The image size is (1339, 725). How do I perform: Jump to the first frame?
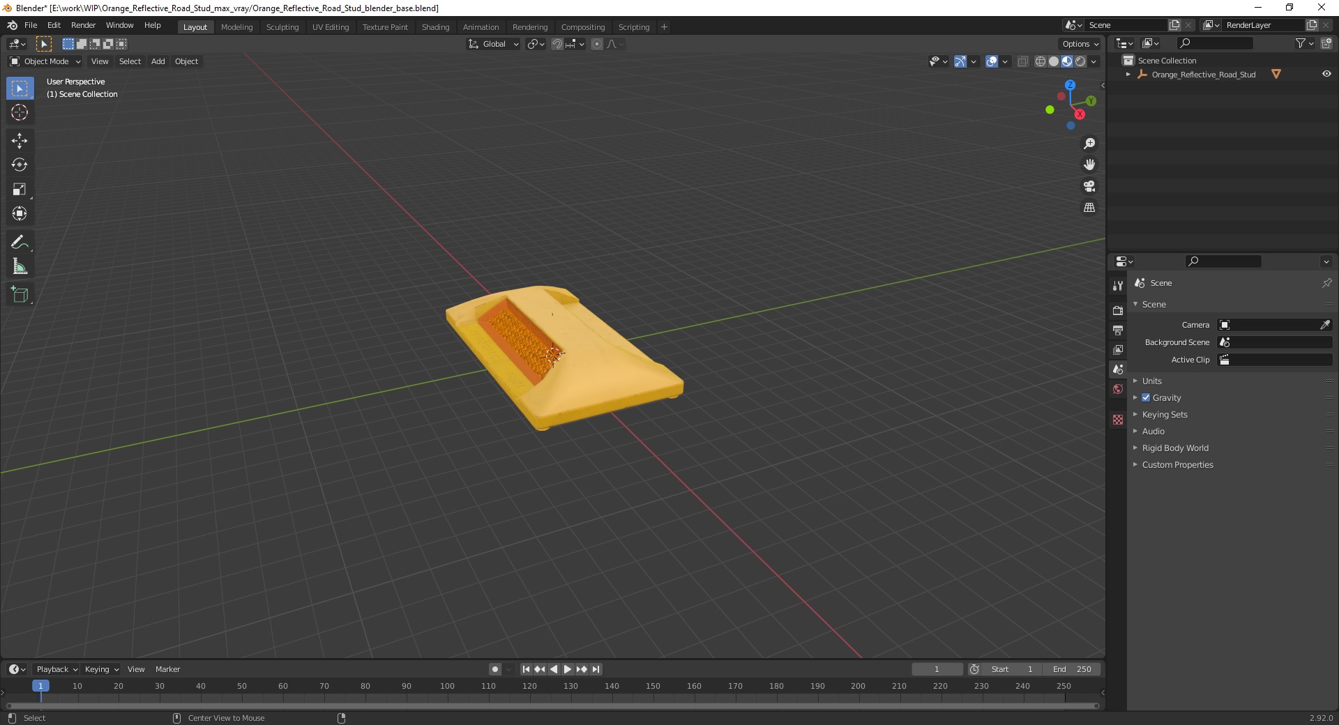(526, 669)
